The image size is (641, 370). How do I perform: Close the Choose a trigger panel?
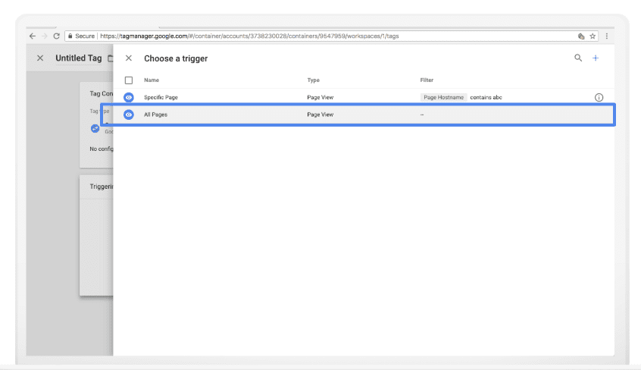coord(129,58)
